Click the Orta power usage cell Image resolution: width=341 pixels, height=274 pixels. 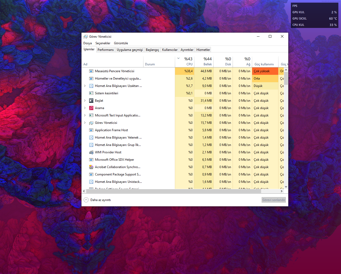coord(265,79)
